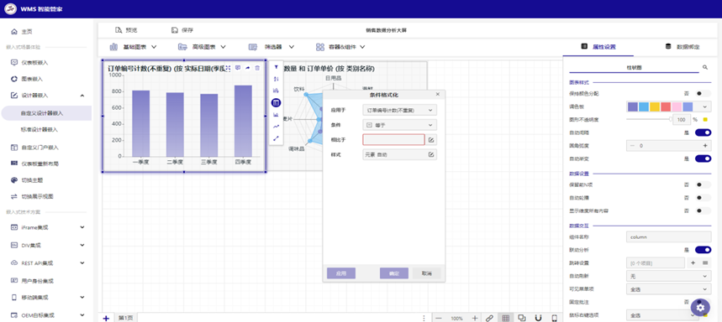Click the search magnifier in the properties panel

coord(705,67)
